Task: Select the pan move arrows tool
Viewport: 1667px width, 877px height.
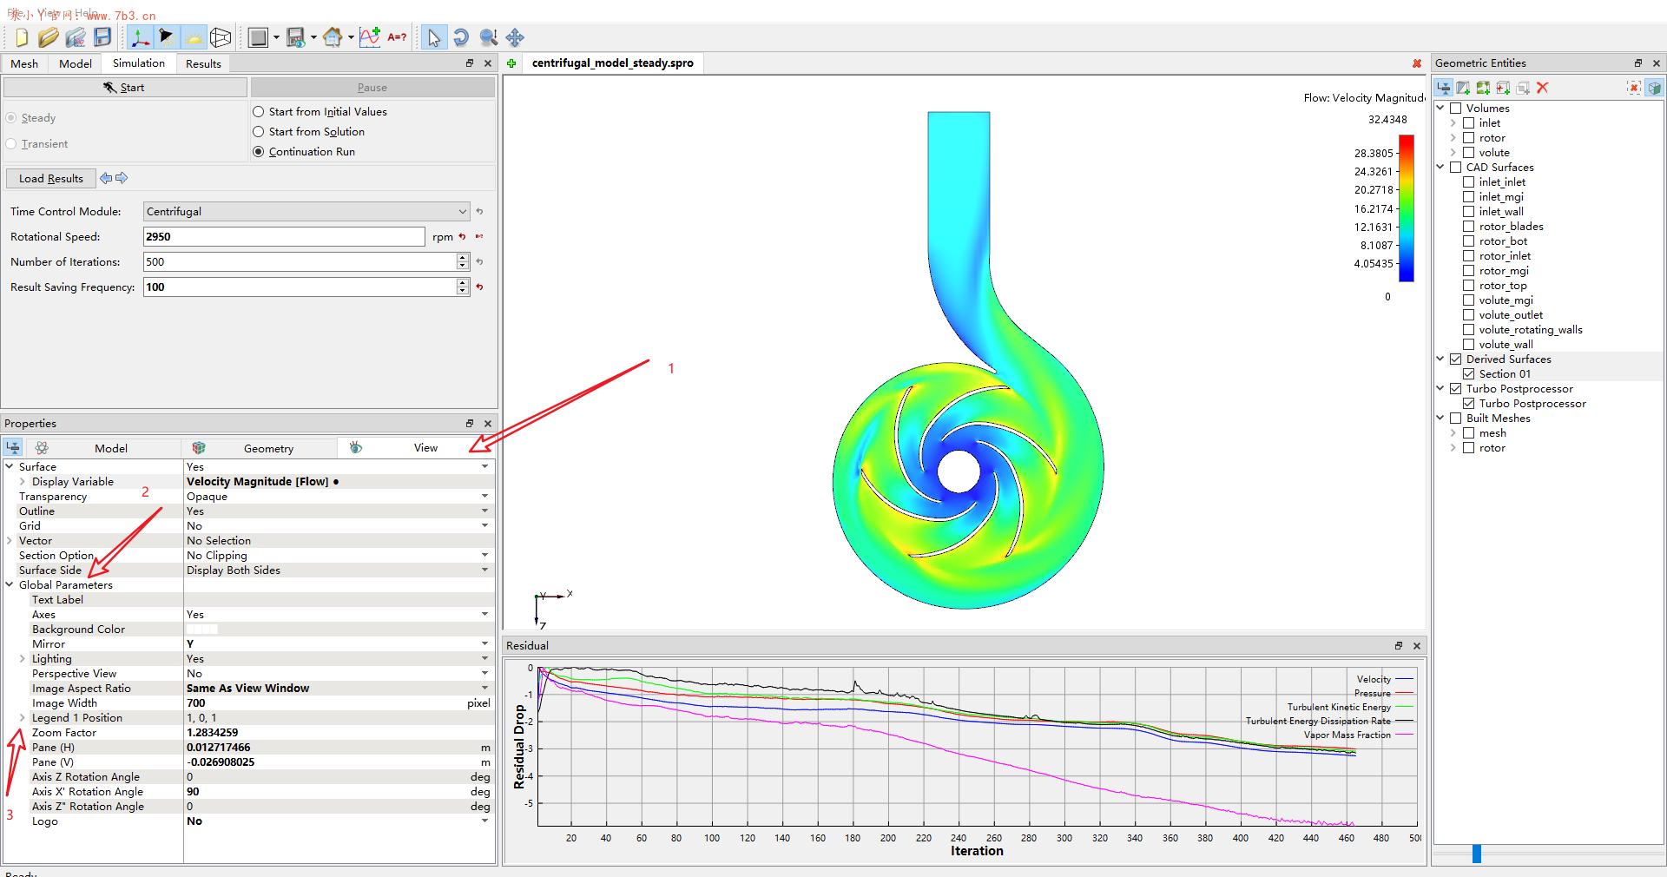Action: point(515,37)
